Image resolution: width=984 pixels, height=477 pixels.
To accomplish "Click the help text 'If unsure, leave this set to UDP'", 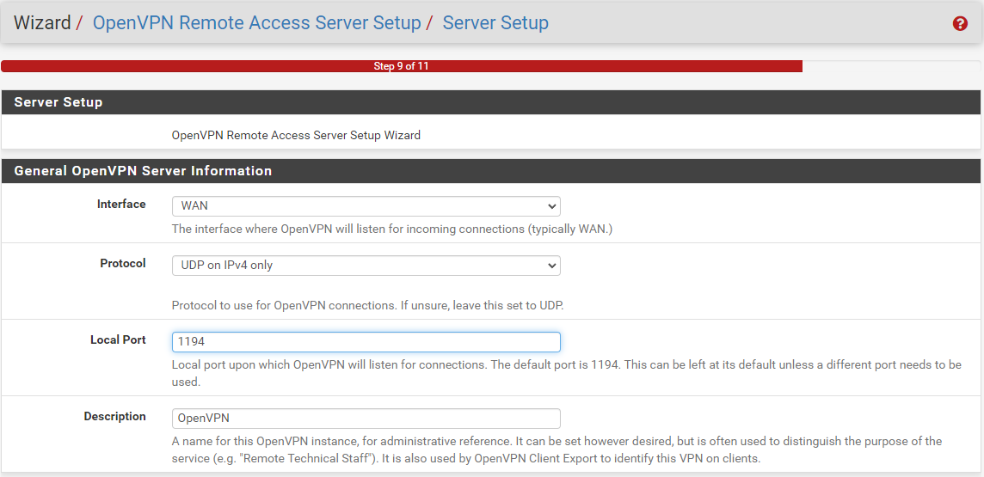I will (482, 306).
